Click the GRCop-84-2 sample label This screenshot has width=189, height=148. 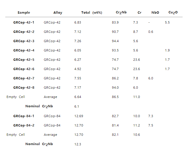click(24, 125)
